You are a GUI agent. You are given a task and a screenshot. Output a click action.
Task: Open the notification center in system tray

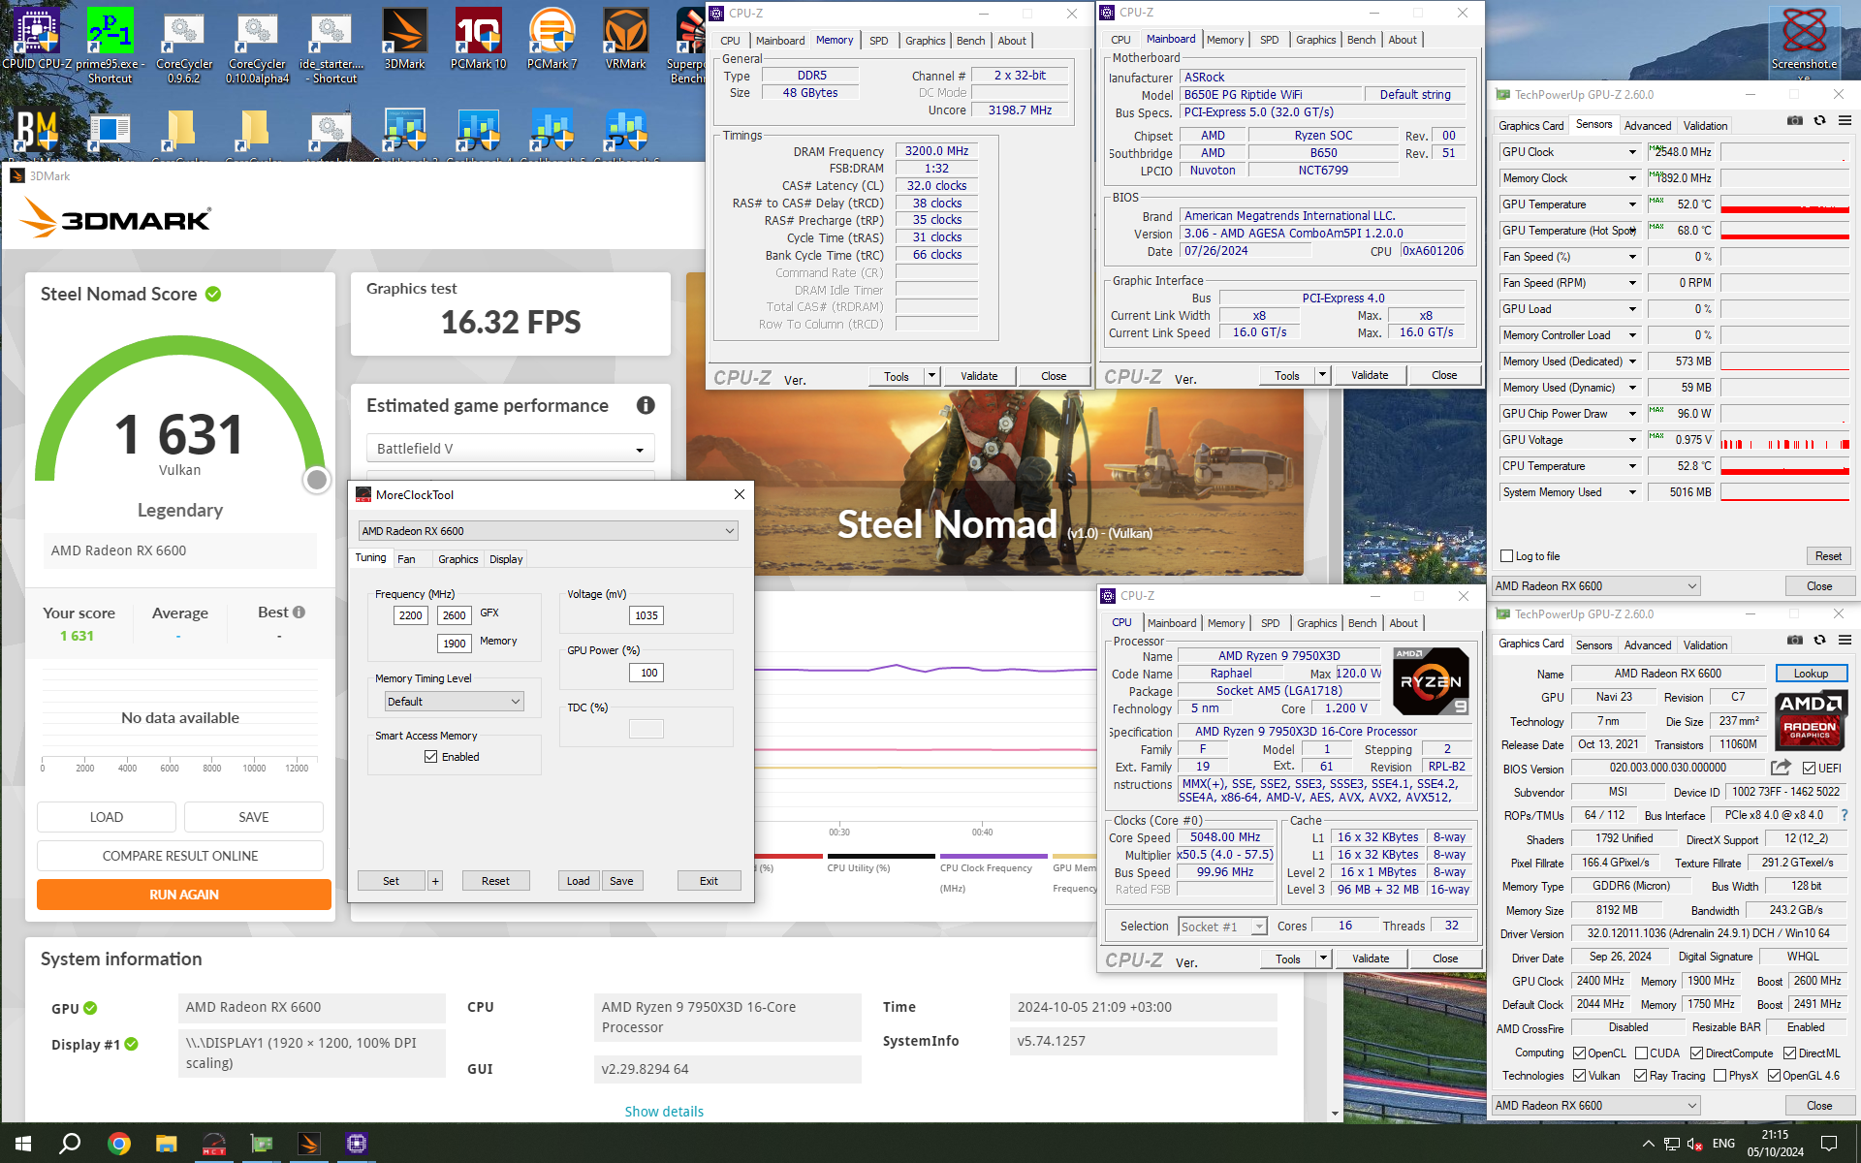pyautogui.click(x=1829, y=1144)
